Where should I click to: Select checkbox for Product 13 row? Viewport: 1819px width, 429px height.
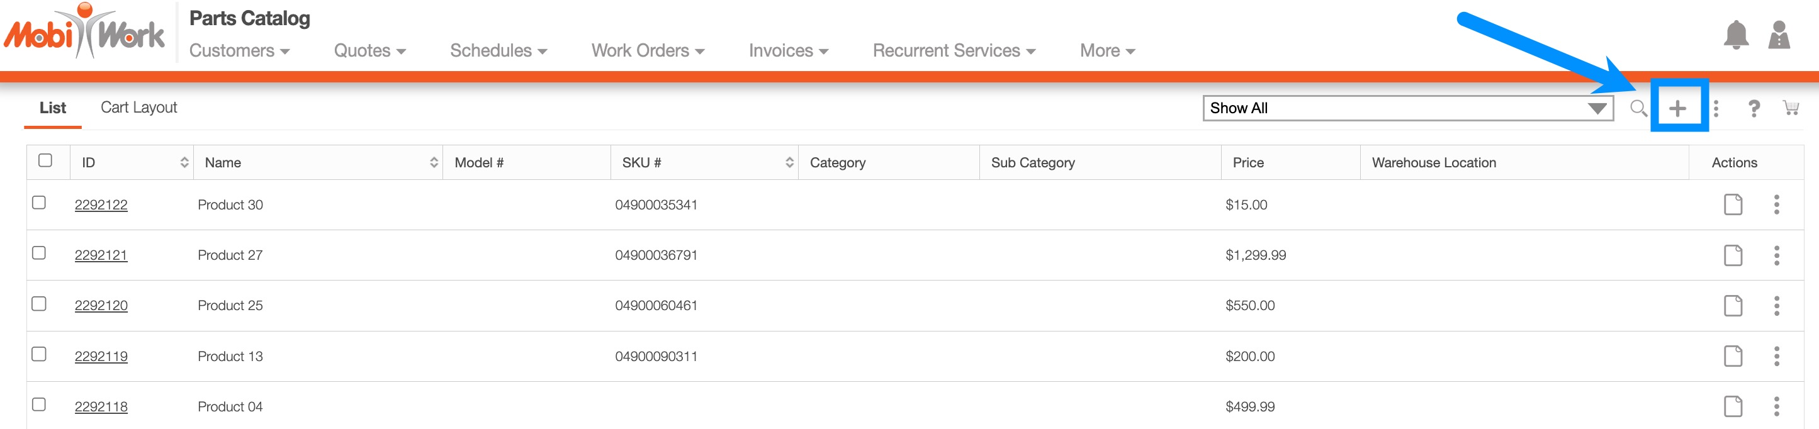click(x=40, y=354)
